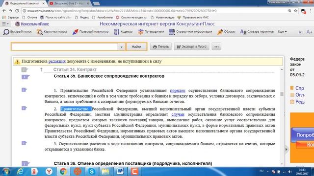Open the hamburger menu beside КонсультантПлюс logo
This screenshot has width=314, height=176.
[x=5, y=24]
